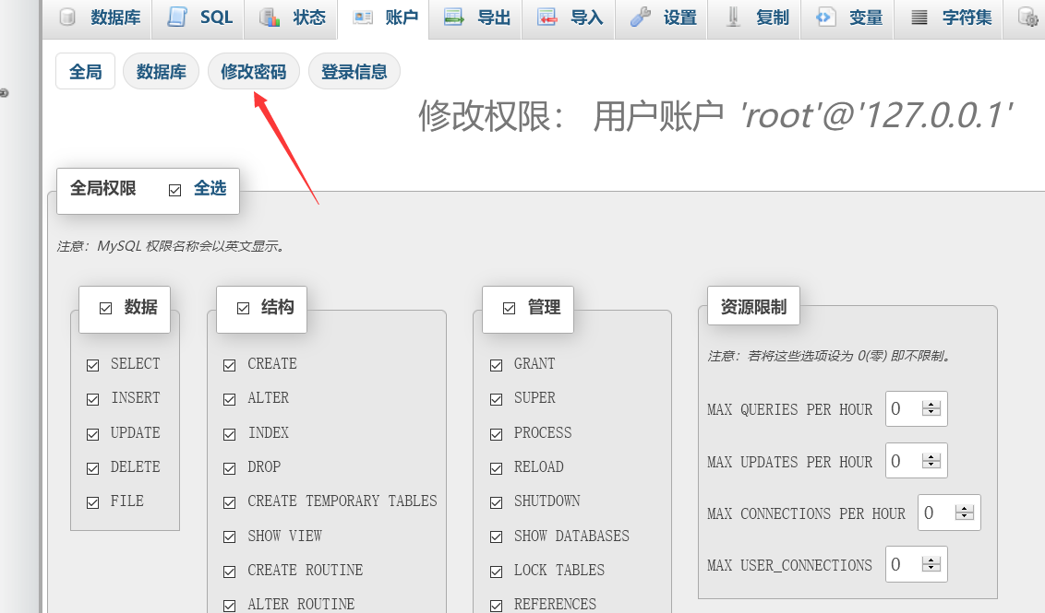Uncheck the LOCK TABLES privilege

496,572
